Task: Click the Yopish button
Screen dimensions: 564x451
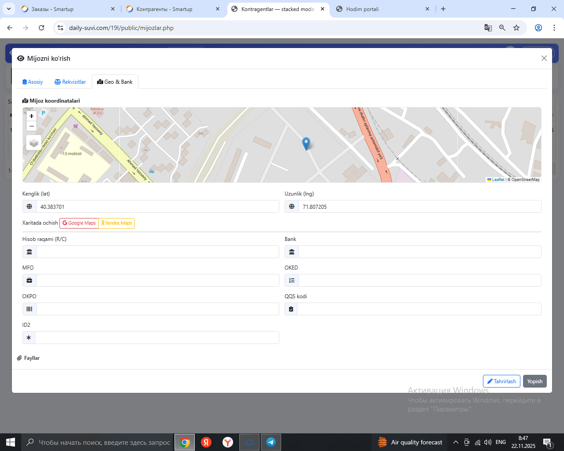Action: click(534, 381)
